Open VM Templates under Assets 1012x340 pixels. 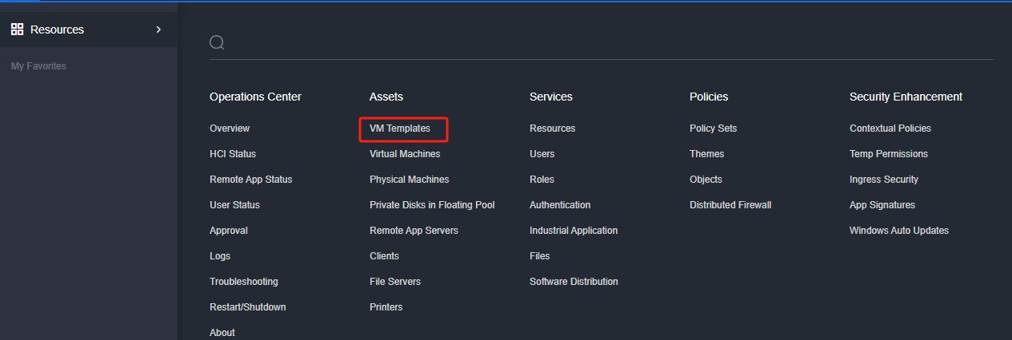(400, 128)
